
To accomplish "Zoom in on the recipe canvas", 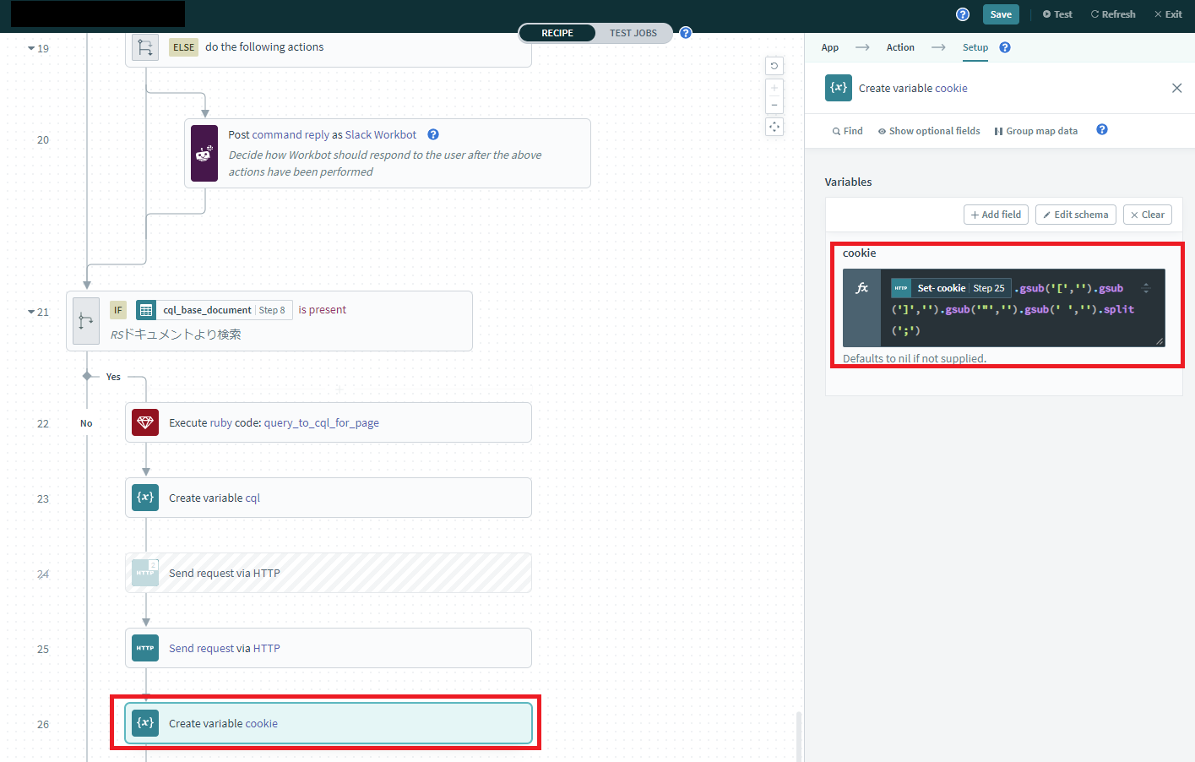I will click(774, 88).
